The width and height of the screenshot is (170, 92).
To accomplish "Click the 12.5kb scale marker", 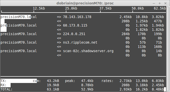I will (x=39, y=9).
